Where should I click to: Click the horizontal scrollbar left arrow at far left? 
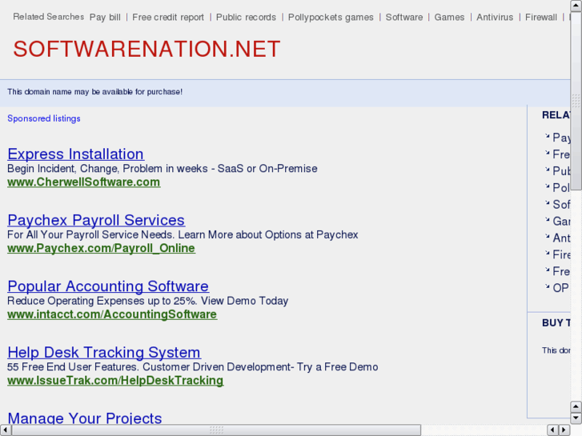(x=5, y=430)
